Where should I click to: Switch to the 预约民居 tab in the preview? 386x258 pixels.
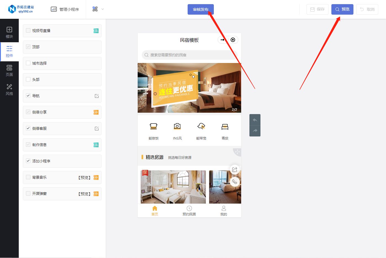point(189,210)
